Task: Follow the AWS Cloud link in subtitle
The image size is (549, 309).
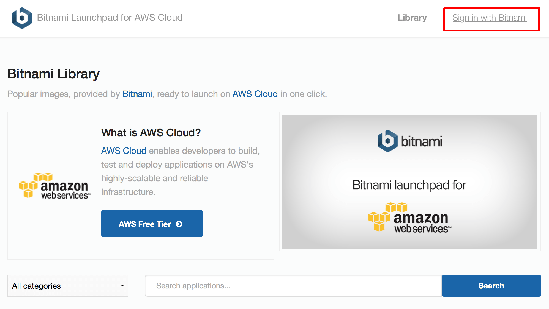Action: [255, 94]
